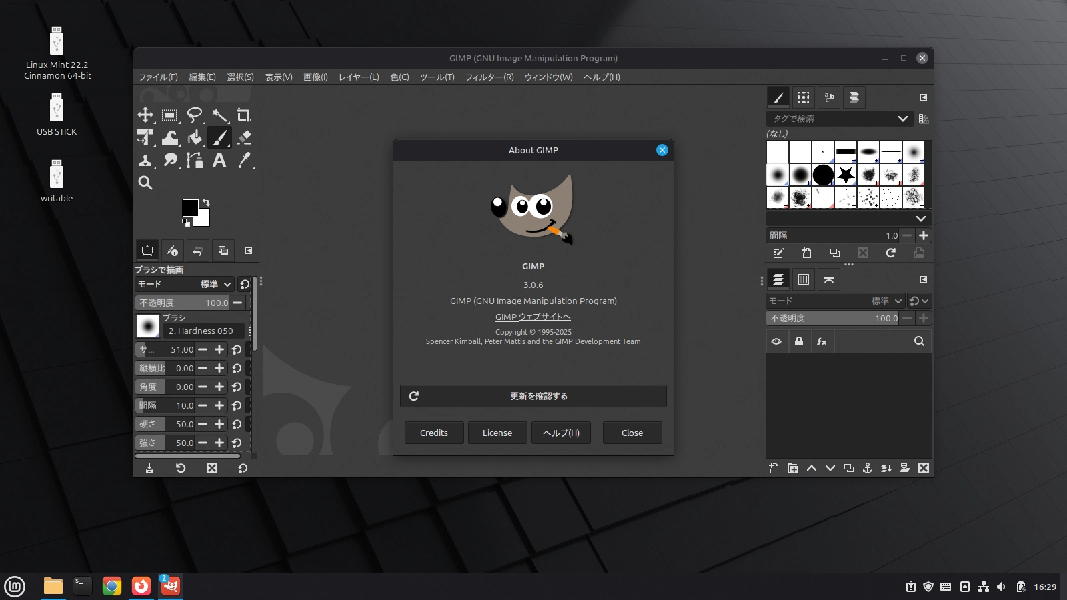Click ヘルプ(H) button in About dialog
This screenshot has width=1067, height=600.
[561, 433]
